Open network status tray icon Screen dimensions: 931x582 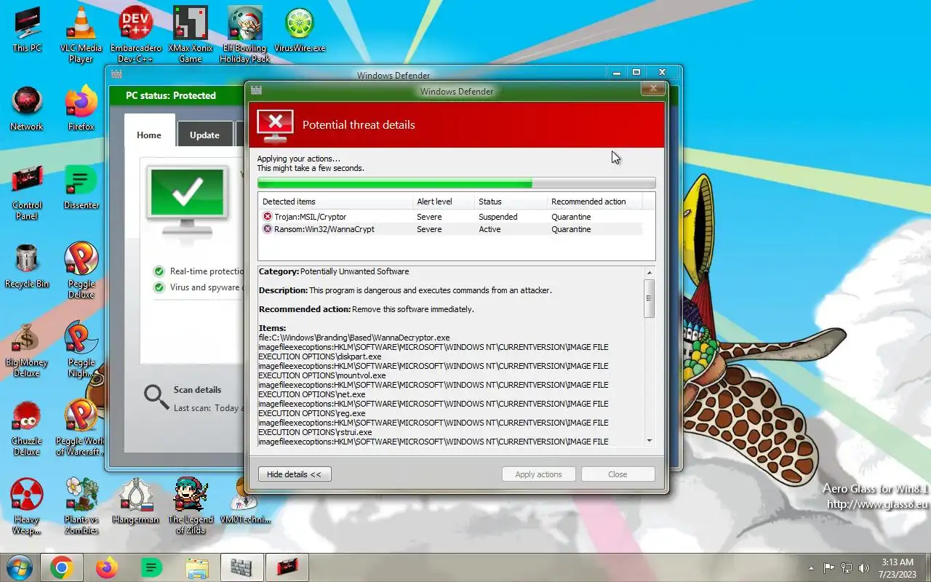847,568
